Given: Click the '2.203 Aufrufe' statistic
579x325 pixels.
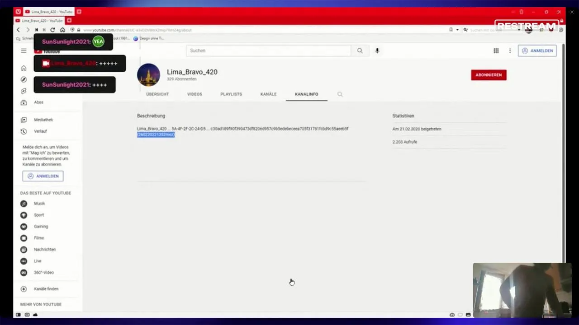Looking at the screenshot, I should tap(405, 142).
